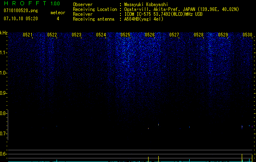Viewport: 256px width, 162px height.
Task: Click the 0526 time marker
Action: tap(150, 35)
